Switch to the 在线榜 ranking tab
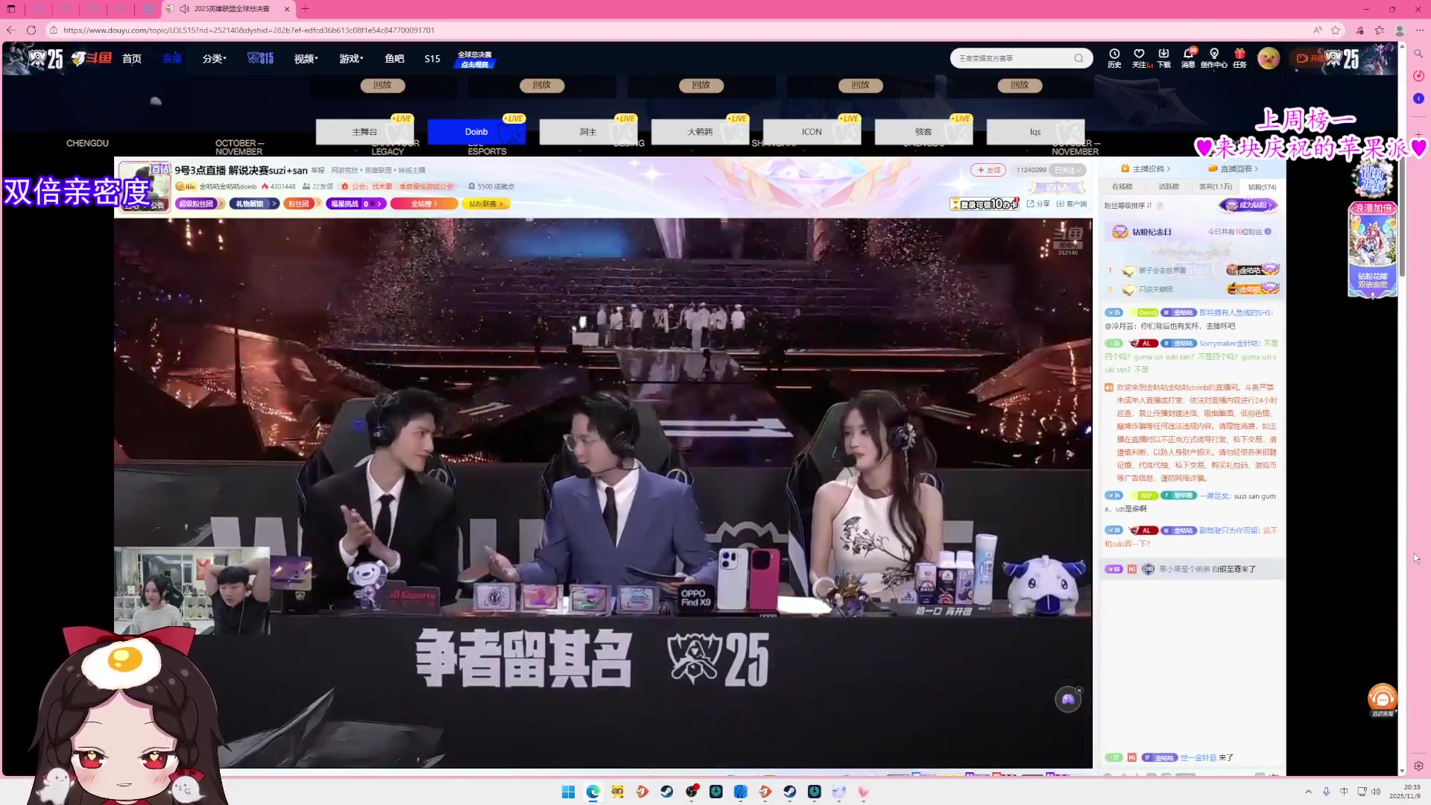1431x805 pixels. 1123,186
